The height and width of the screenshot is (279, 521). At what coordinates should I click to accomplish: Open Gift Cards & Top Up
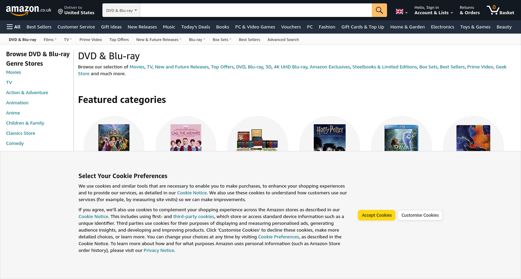363,27
